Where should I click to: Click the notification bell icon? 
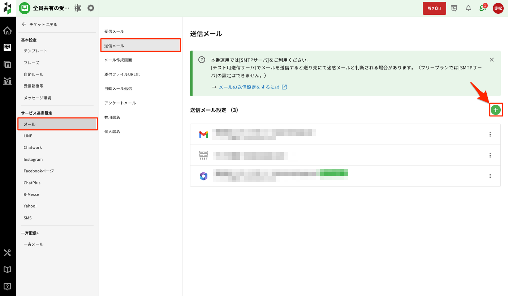tap(468, 8)
